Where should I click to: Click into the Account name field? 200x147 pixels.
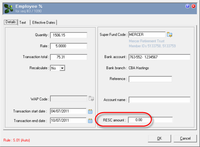159,100
